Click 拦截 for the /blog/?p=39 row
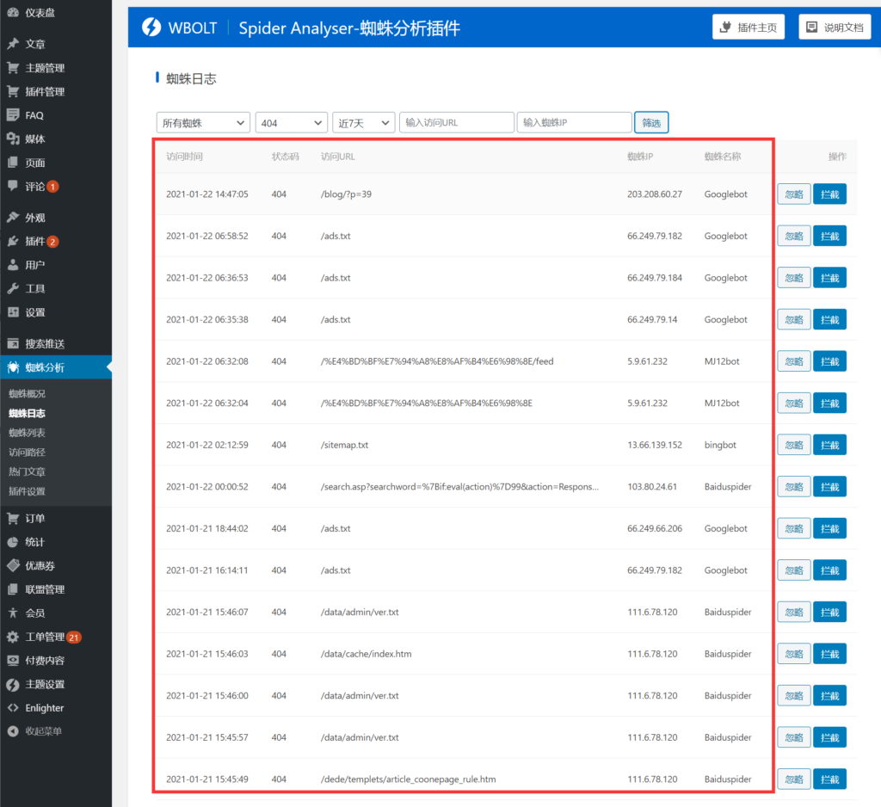 point(829,194)
